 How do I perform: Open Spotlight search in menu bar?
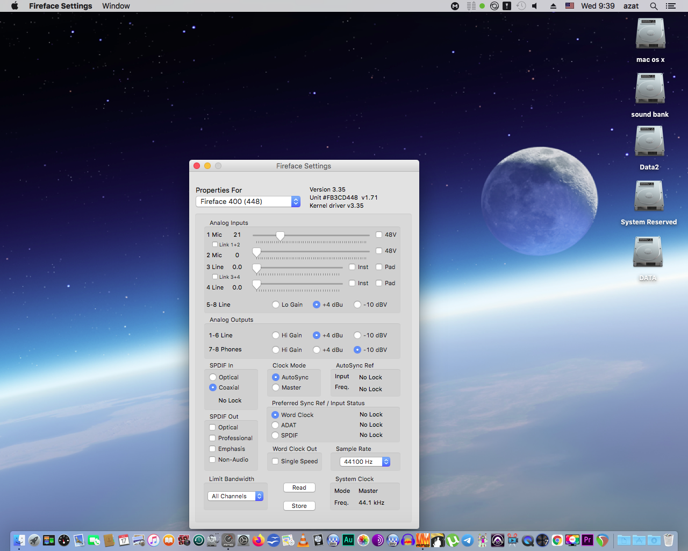pyautogui.click(x=654, y=6)
